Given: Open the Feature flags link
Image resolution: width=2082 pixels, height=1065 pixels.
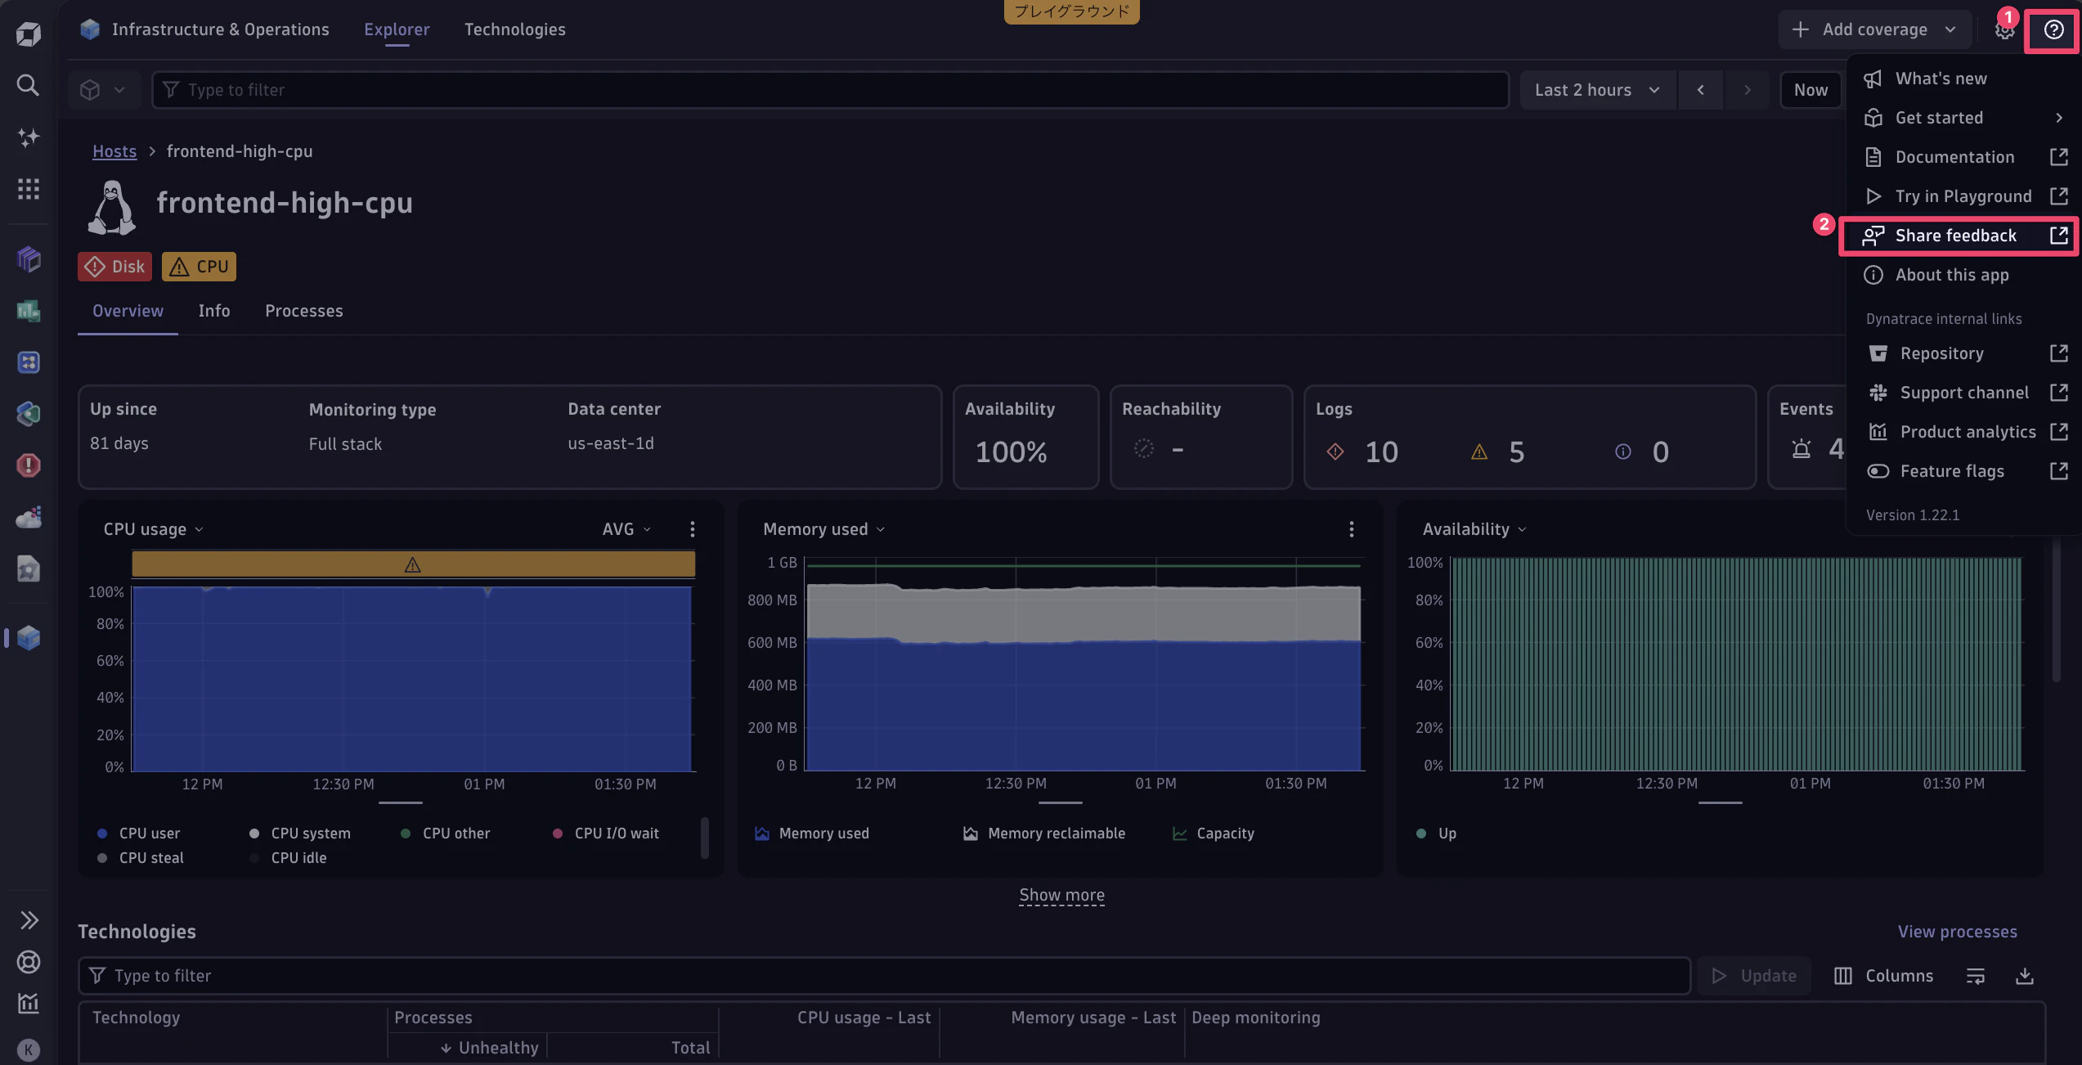Looking at the screenshot, I should (1966, 471).
